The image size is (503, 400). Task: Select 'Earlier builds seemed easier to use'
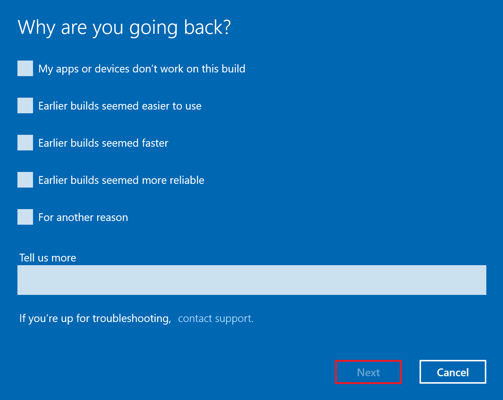click(25, 105)
